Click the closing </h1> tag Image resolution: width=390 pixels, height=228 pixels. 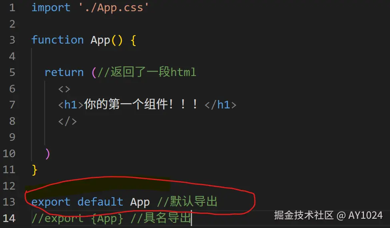tap(220, 105)
